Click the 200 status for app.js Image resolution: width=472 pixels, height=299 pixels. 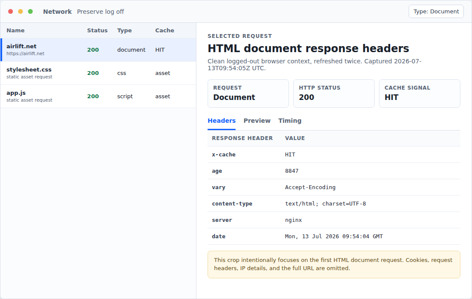click(x=93, y=97)
